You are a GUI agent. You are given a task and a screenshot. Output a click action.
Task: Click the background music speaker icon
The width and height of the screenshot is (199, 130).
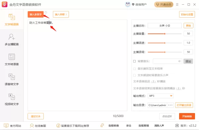179,61
